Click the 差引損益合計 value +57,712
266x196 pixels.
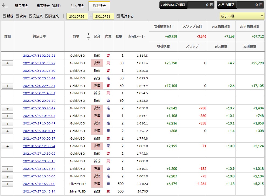(x=258, y=36)
